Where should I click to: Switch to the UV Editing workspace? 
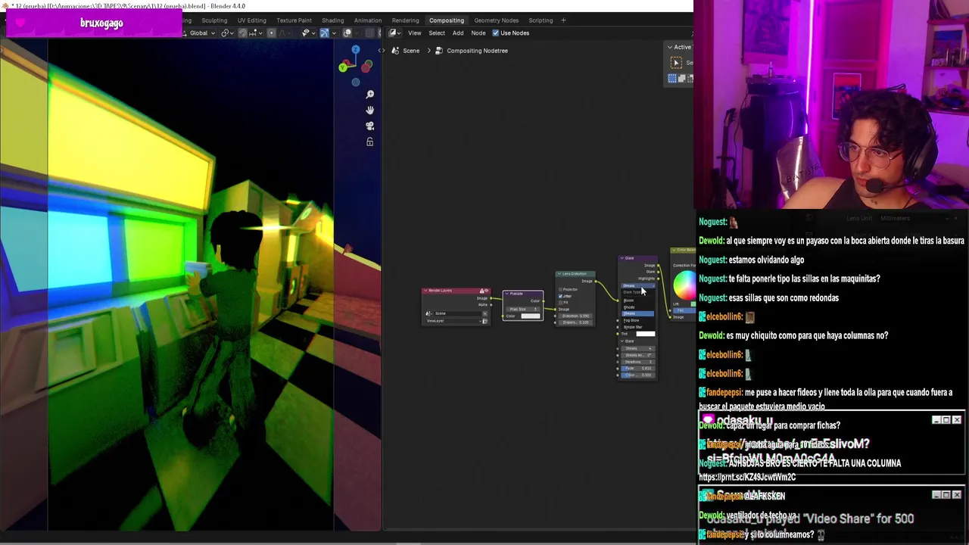[x=251, y=20]
